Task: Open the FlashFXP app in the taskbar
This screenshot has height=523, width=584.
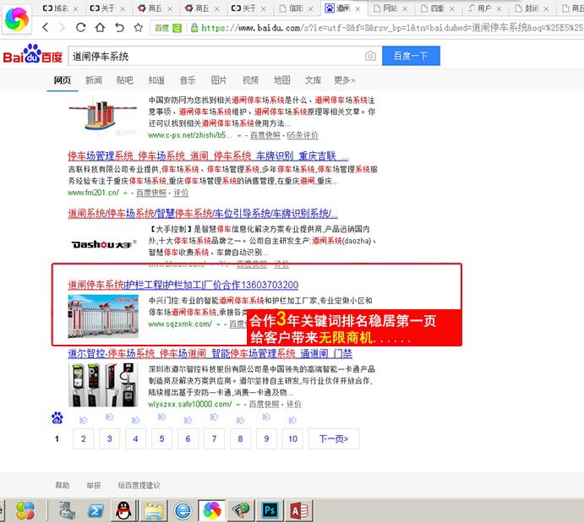Action: 241,510
